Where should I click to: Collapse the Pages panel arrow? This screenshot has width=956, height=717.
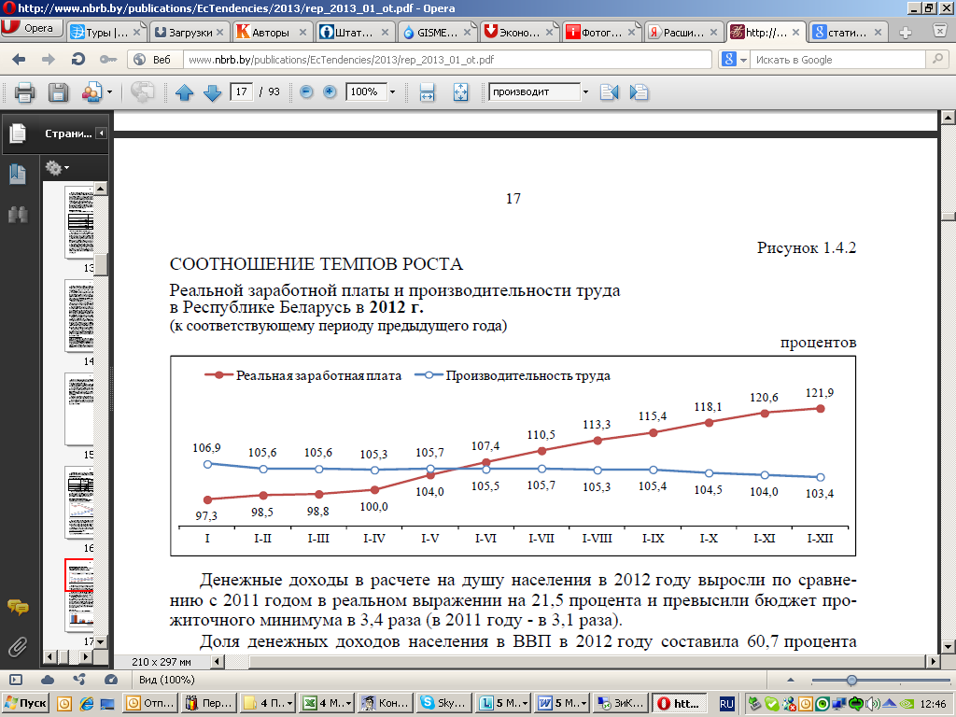point(101,133)
